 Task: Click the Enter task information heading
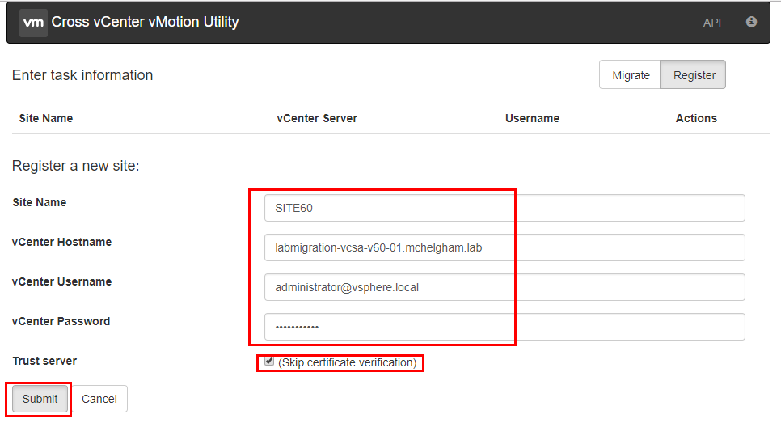coord(82,75)
